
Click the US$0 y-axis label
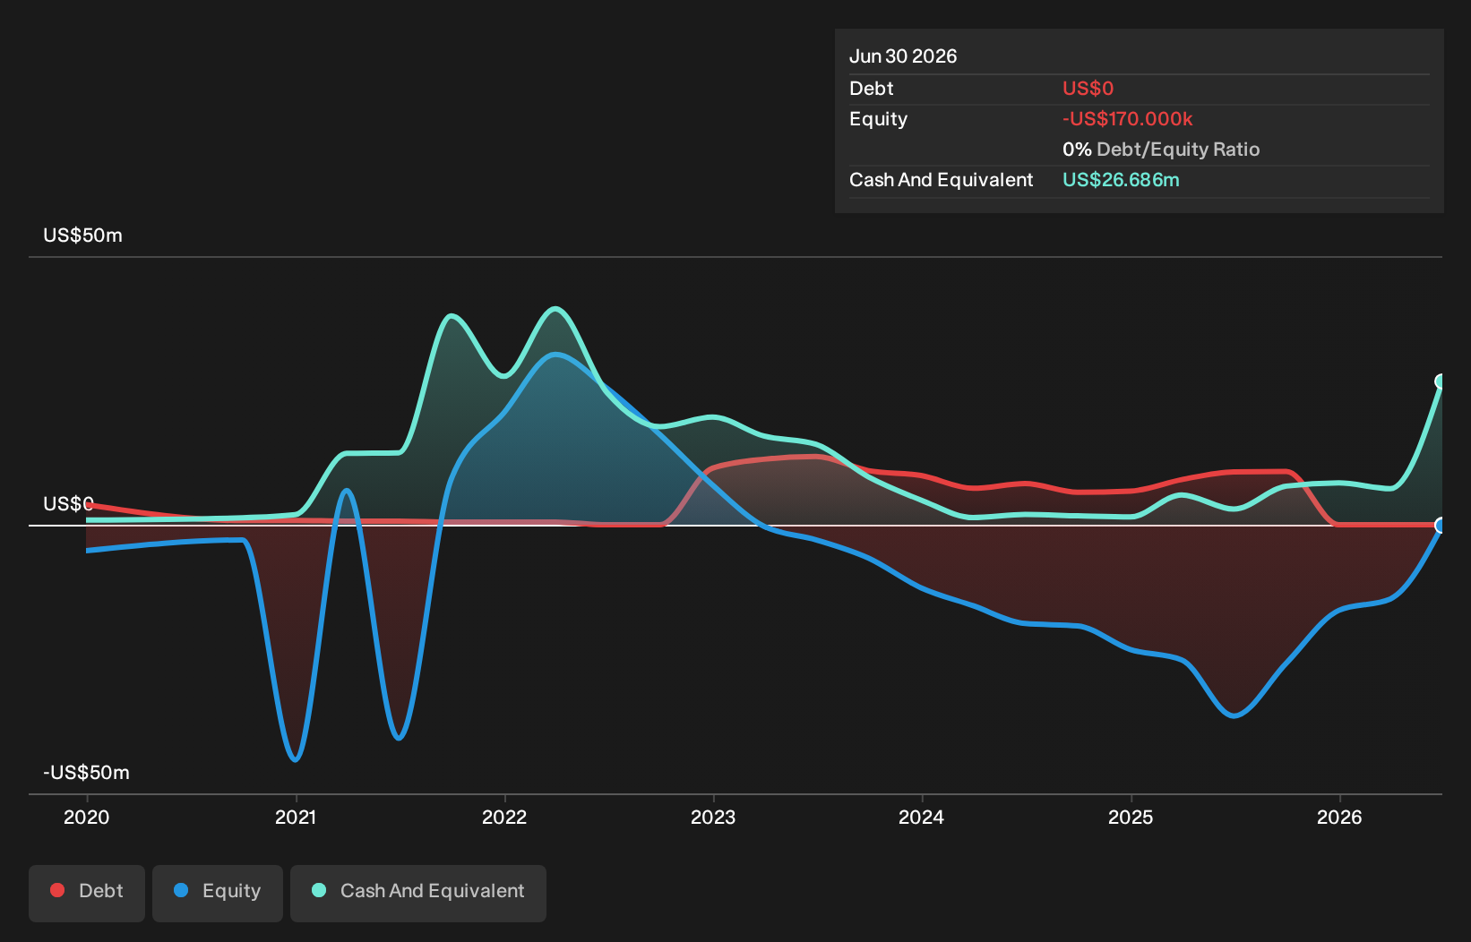pyautogui.click(x=69, y=504)
